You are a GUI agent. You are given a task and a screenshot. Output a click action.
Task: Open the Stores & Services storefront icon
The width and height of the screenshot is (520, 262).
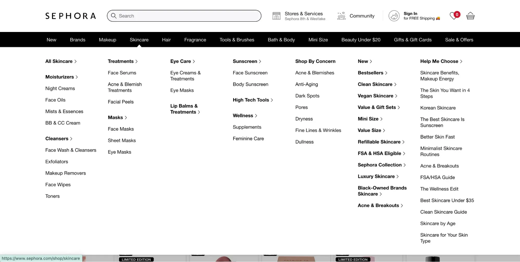(x=276, y=16)
